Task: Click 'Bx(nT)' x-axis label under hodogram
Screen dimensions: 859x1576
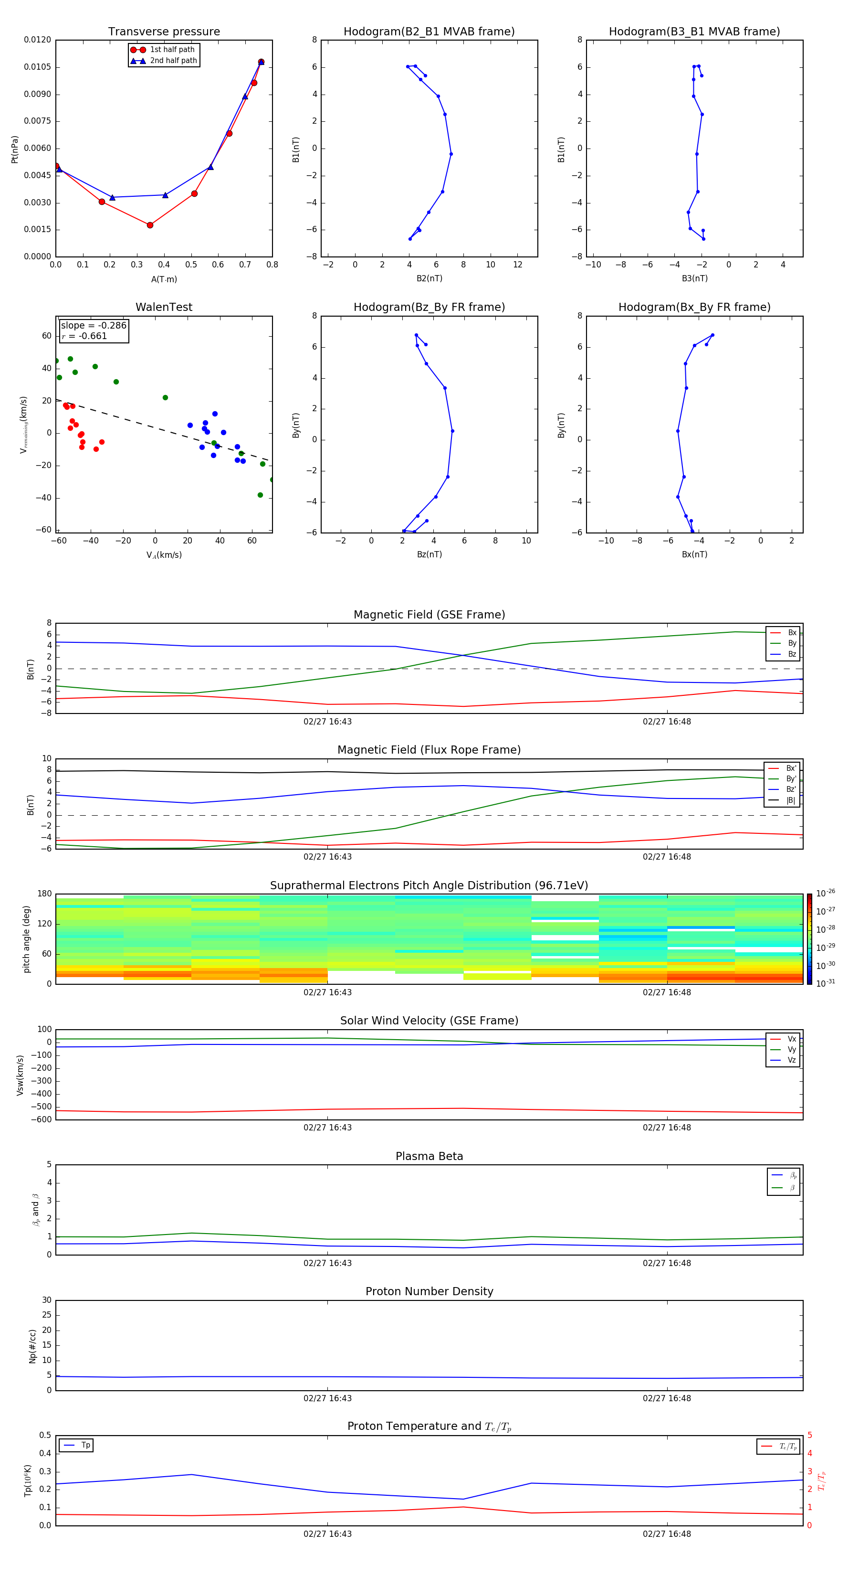Action: (694, 554)
